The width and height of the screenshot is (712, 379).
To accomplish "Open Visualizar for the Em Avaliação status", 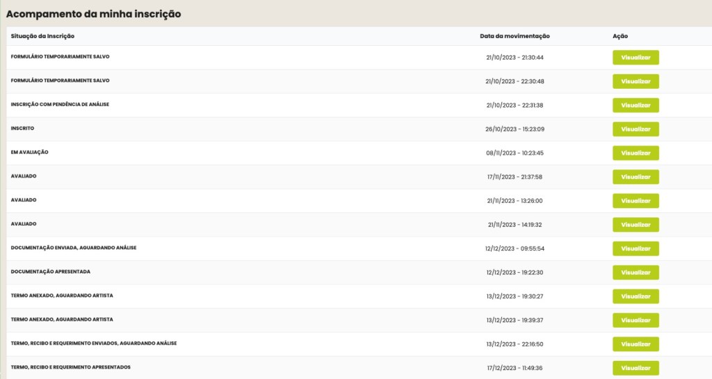I will [x=636, y=153].
